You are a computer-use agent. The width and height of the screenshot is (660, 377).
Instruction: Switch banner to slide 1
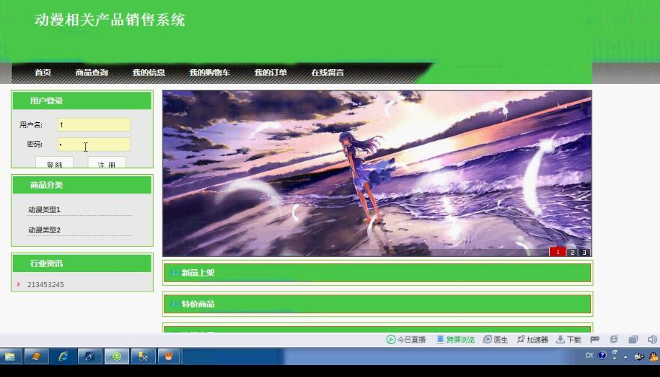557,252
